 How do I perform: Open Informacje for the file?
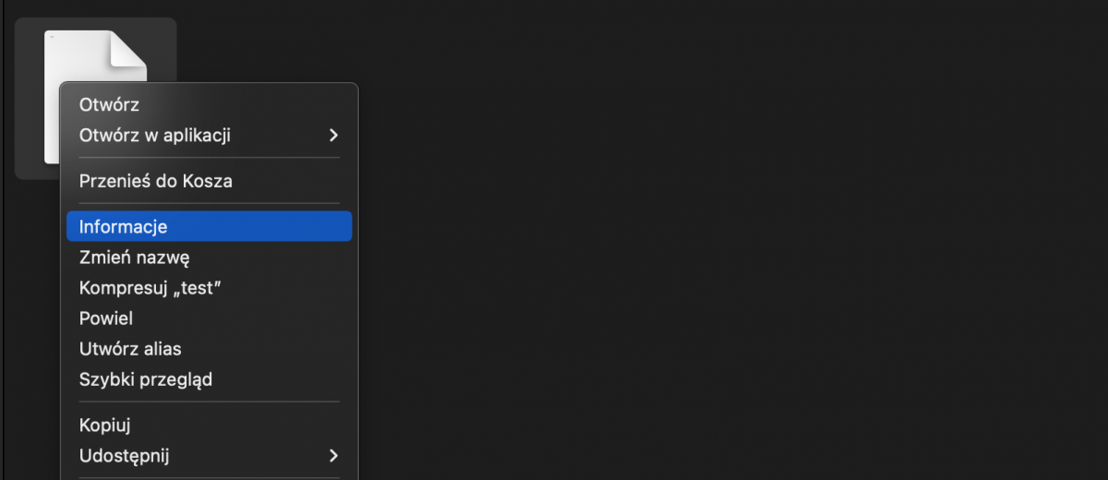tap(123, 226)
